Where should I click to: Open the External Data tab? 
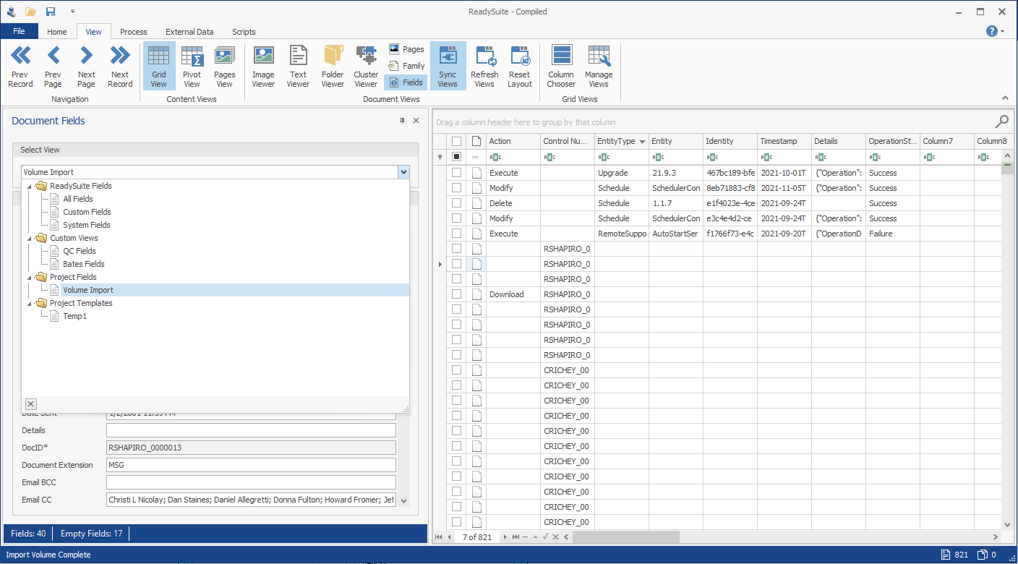[189, 32]
